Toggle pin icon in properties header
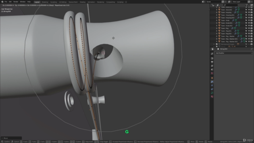This screenshot has width=254, height=143. (x=251, y=49)
